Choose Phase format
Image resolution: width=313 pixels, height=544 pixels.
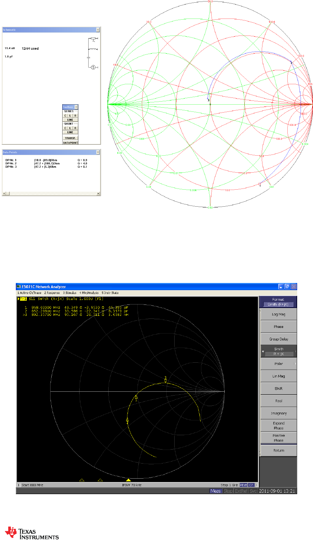pos(278,326)
